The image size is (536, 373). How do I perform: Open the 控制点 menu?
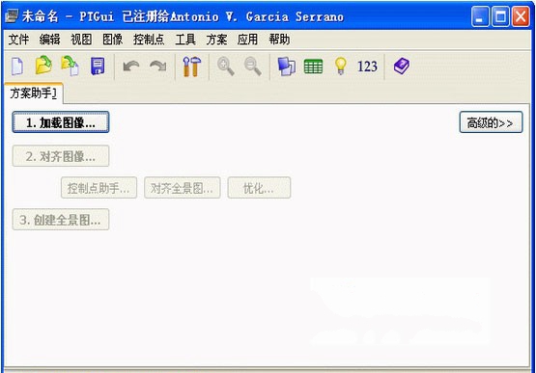pyautogui.click(x=149, y=40)
